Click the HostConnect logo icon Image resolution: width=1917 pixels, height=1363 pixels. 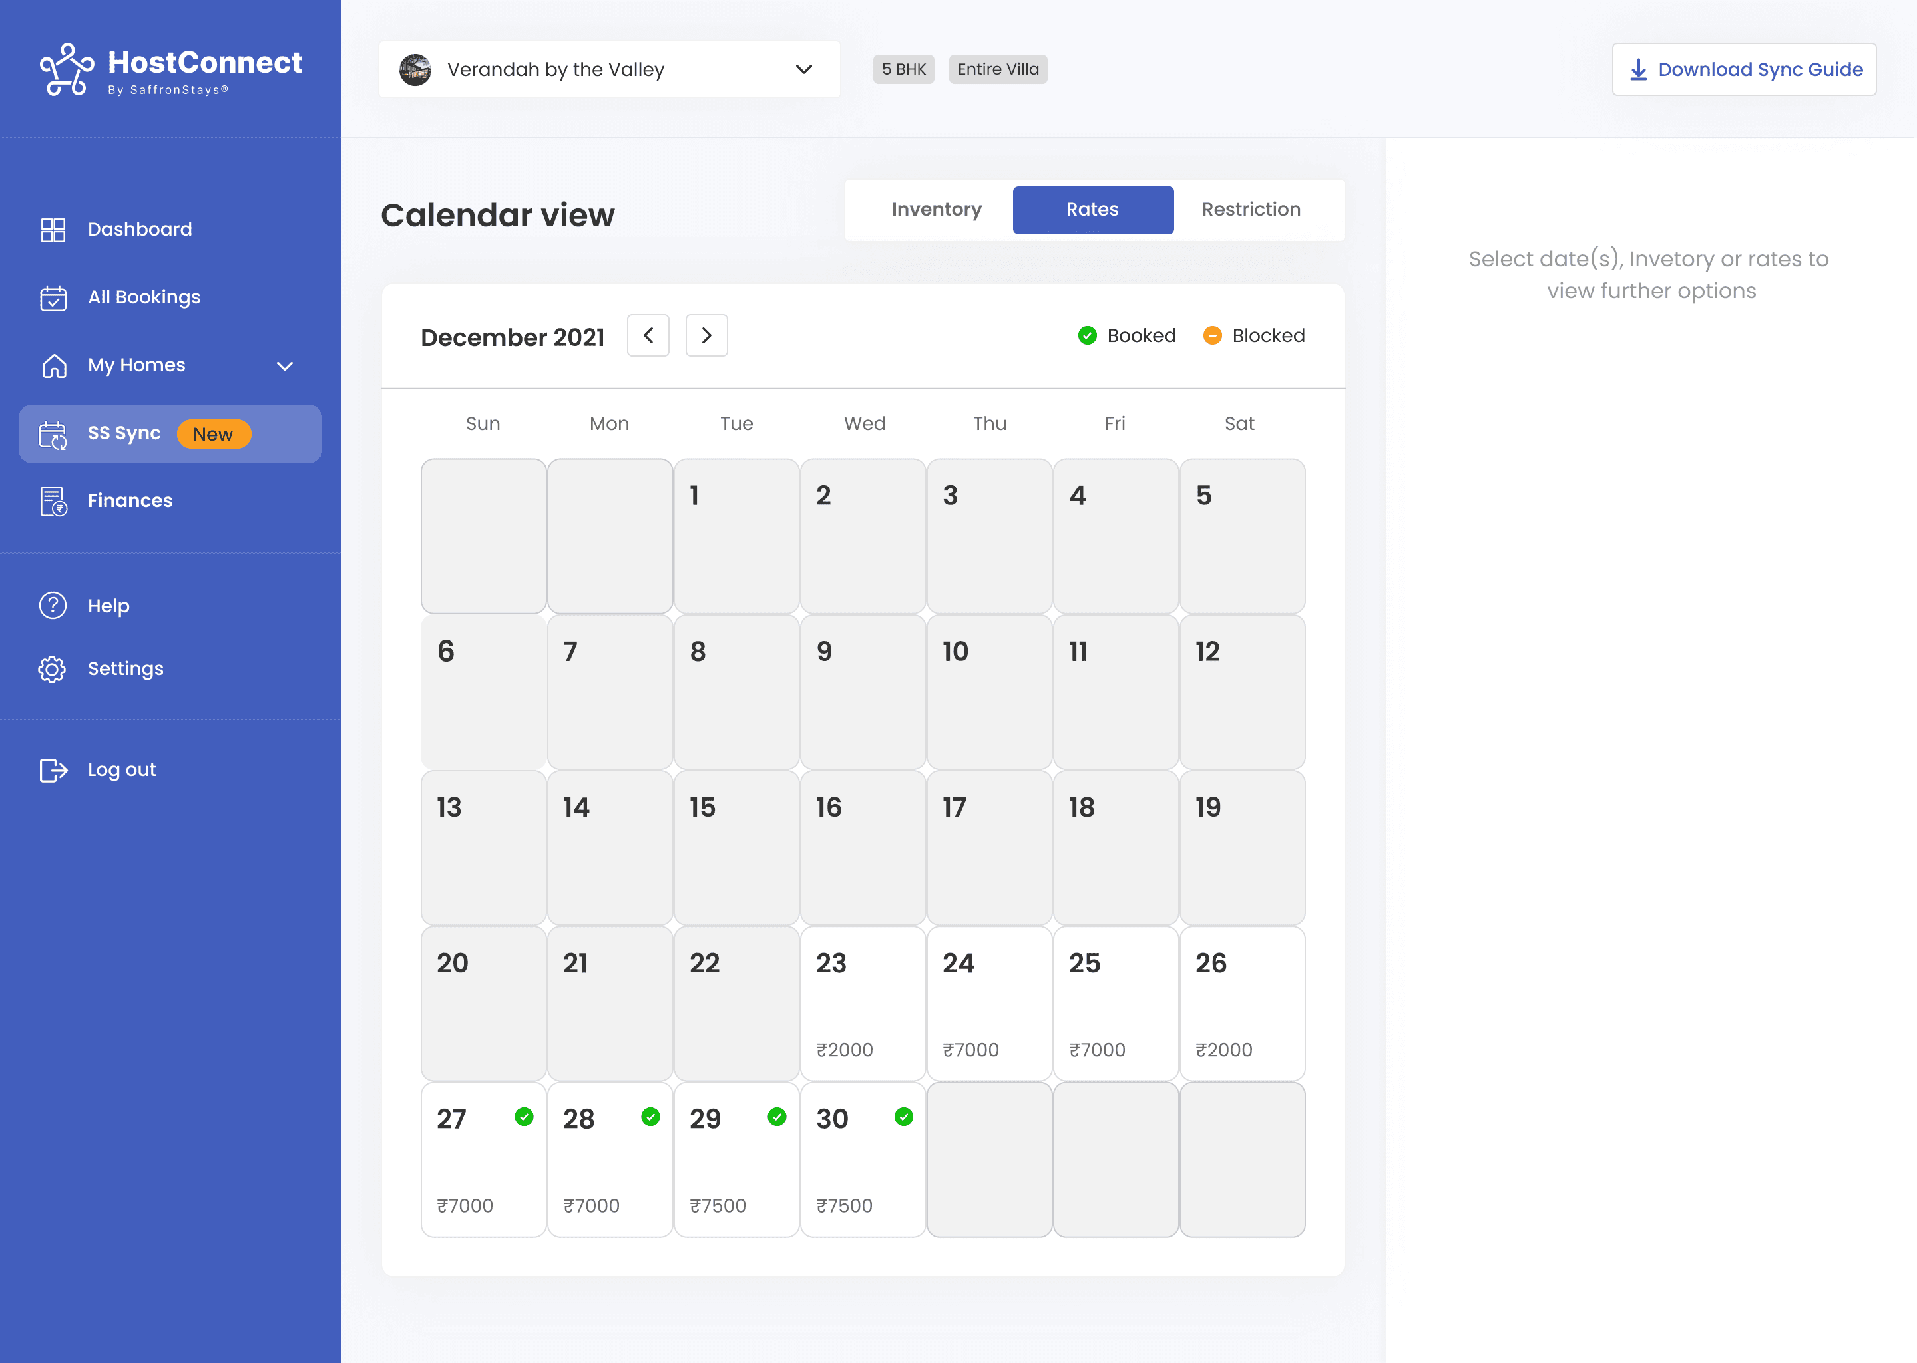67,70
